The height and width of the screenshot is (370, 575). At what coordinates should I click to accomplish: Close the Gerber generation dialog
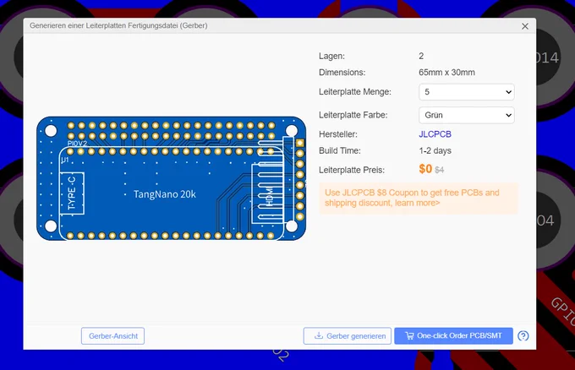click(525, 26)
